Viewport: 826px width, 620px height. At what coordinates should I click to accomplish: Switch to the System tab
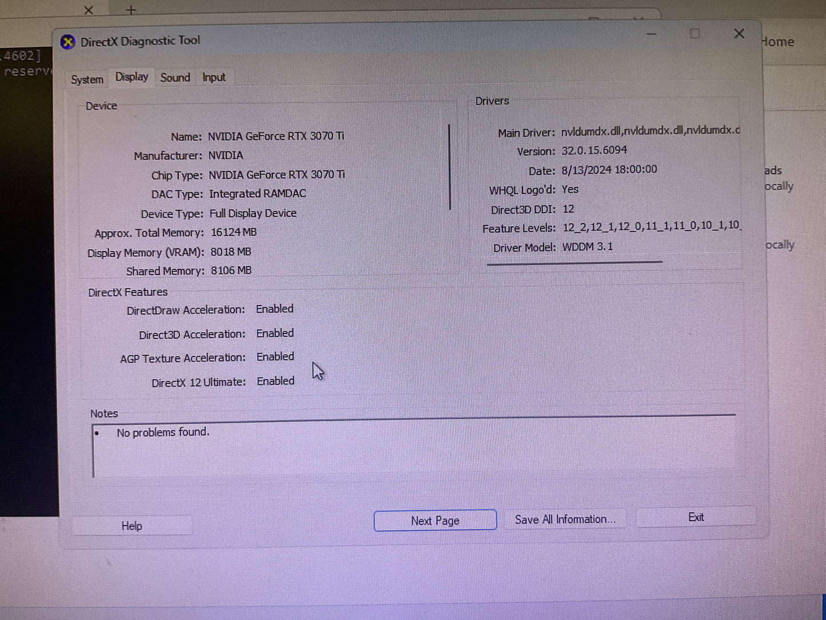(87, 80)
